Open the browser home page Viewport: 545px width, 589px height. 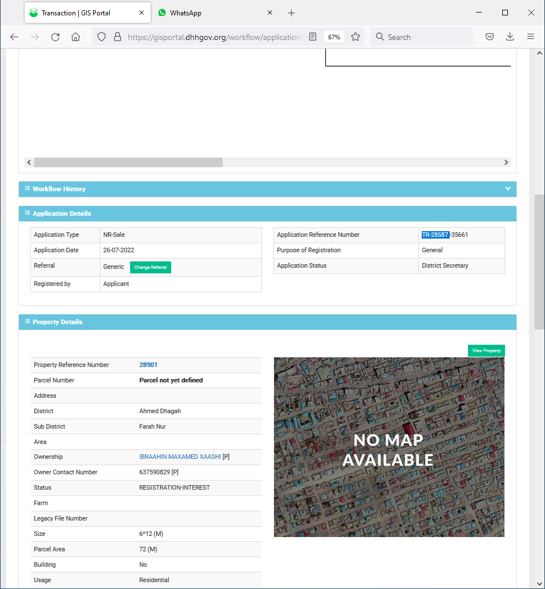75,37
